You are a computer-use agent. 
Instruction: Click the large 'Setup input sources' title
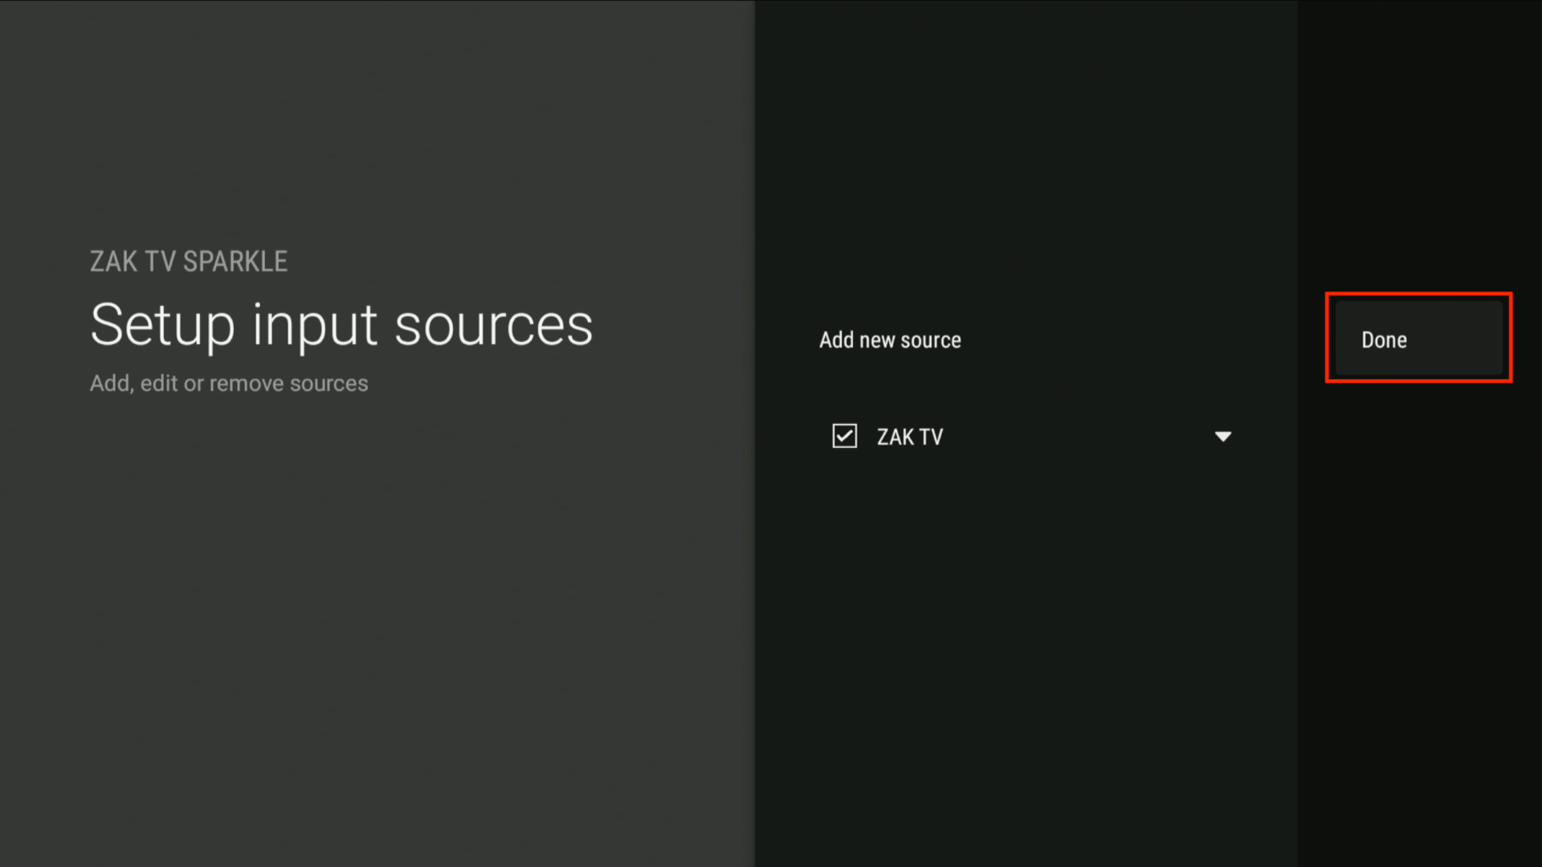341,325
